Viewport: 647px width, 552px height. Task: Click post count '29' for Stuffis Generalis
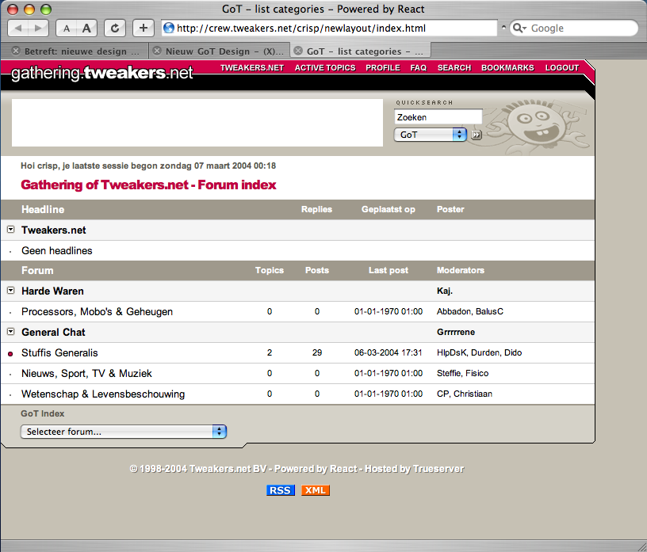click(317, 353)
